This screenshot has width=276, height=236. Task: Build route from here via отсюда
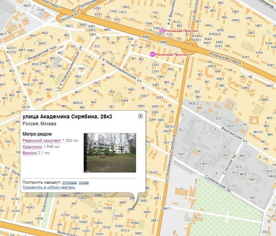[69, 182]
